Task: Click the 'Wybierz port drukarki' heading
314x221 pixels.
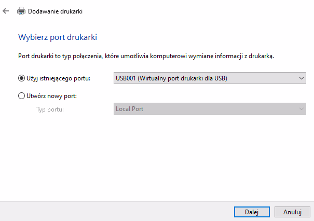Action: (58, 37)
